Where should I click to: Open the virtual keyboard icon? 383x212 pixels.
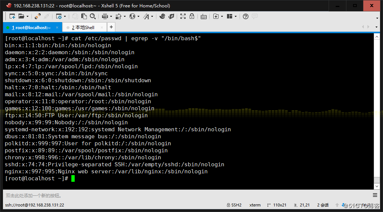click(x=204, y=16)
